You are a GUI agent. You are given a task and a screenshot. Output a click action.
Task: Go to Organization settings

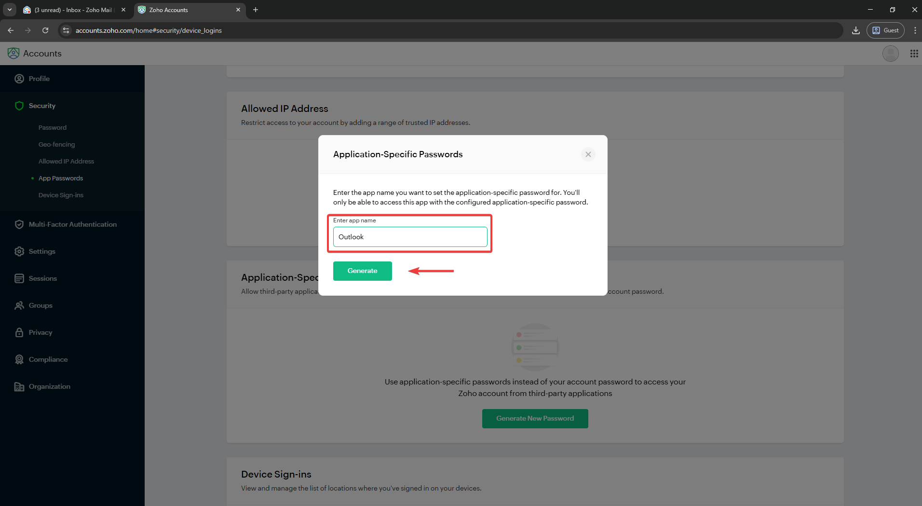[x=49, y=386]
